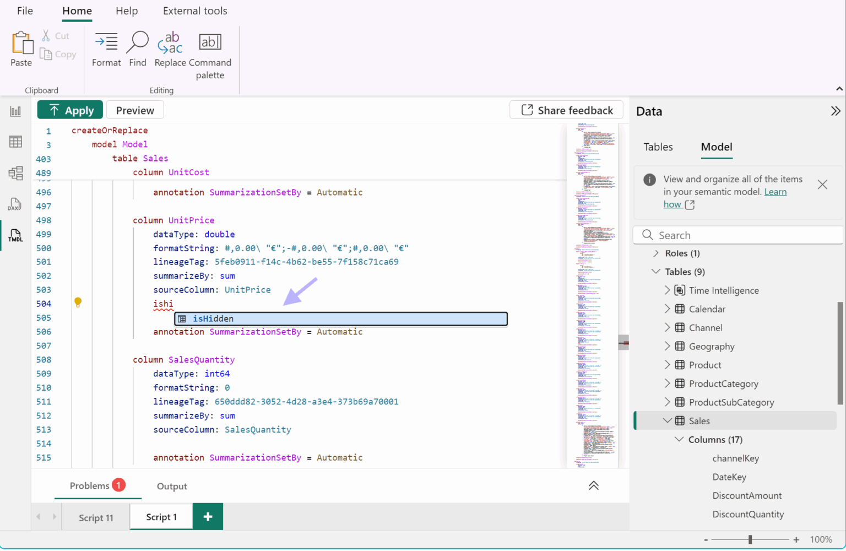This screenshot has height=551, width=846.
Task: Open the DAX query view
Action: tap(15, 204)
